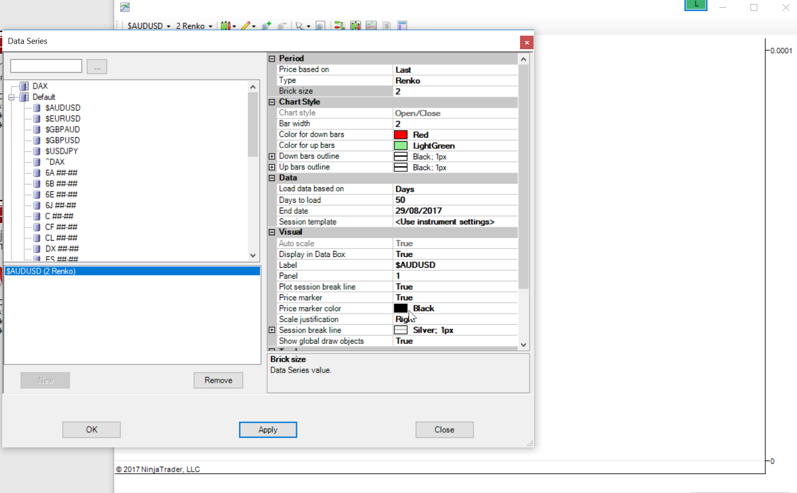Click the zoom frame toolbar icon
This screenshot has height=493, width=797.
coord(320,26)
